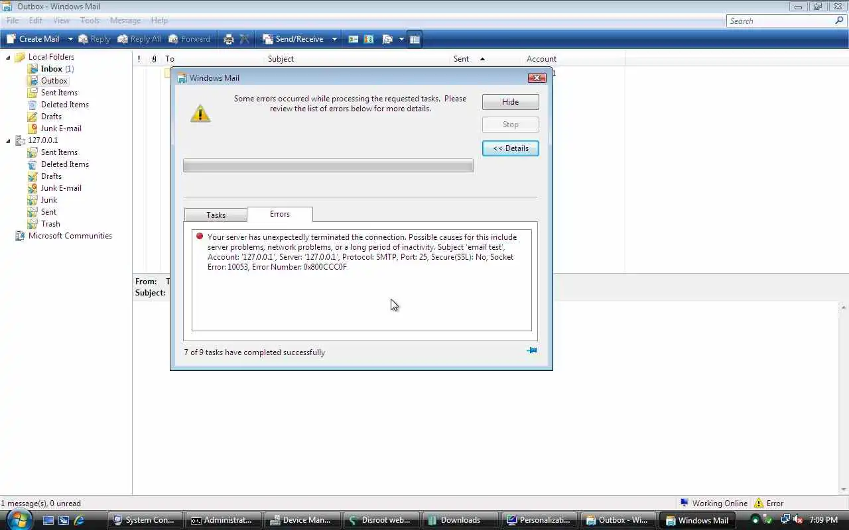Image resolution: width=849 pixels, height=530 pixels.
Task: Click the Find toolbar icon
Action: pos(388,39)
